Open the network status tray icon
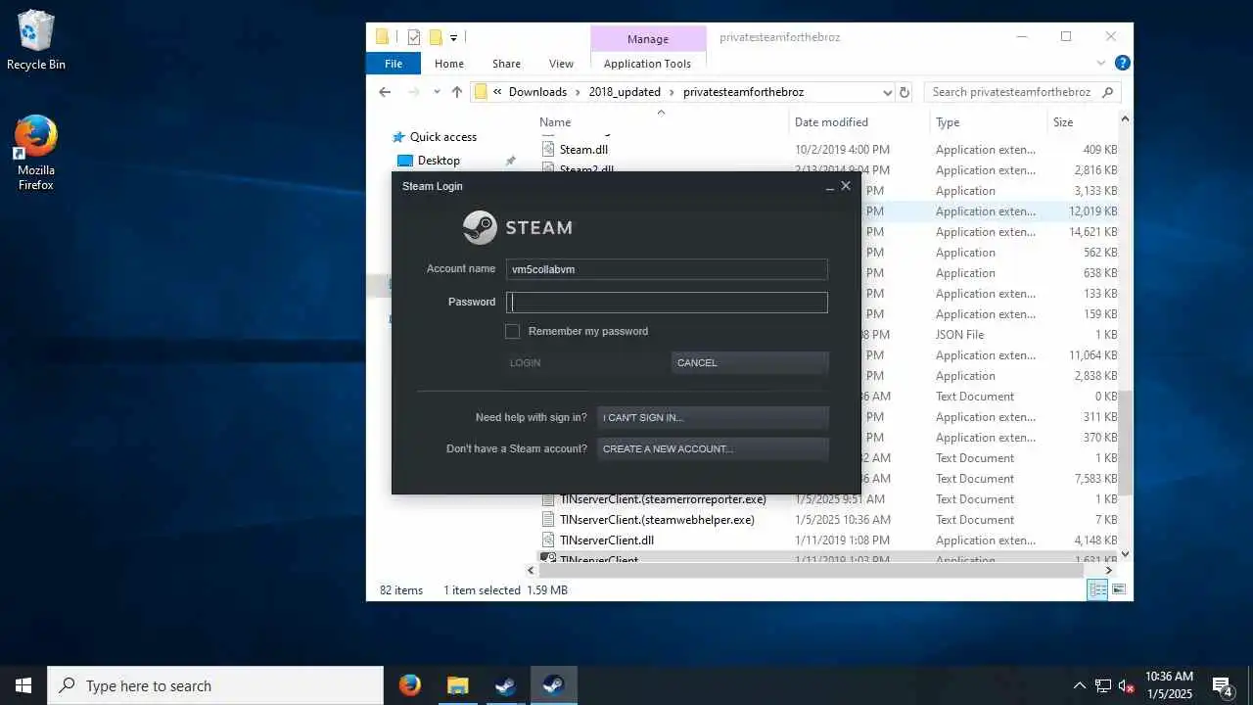This screenshot has width=1253, height=705. point(1103,685)
